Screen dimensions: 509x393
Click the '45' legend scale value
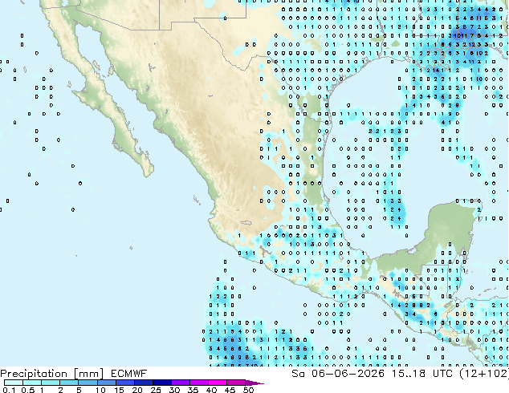pos(230,390)
